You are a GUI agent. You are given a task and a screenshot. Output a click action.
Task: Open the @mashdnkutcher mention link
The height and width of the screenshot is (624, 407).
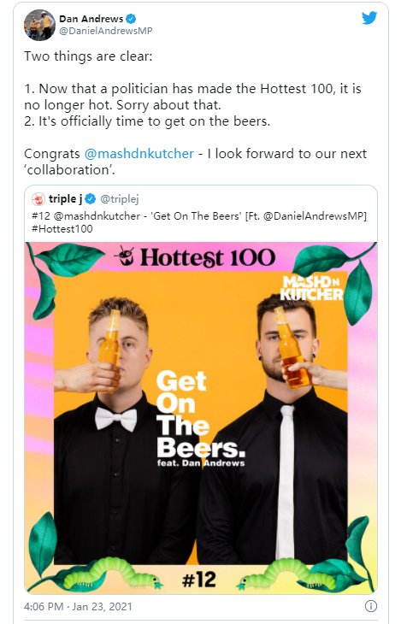point(139,154)
